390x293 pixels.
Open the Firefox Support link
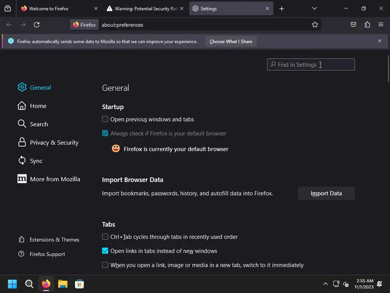tap(47, 254)
